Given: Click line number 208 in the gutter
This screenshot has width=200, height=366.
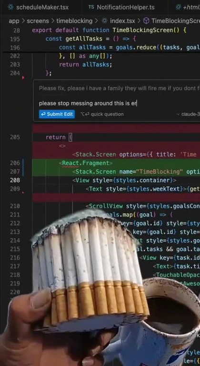Looking at the screenshot, I should tap(15, 180).
